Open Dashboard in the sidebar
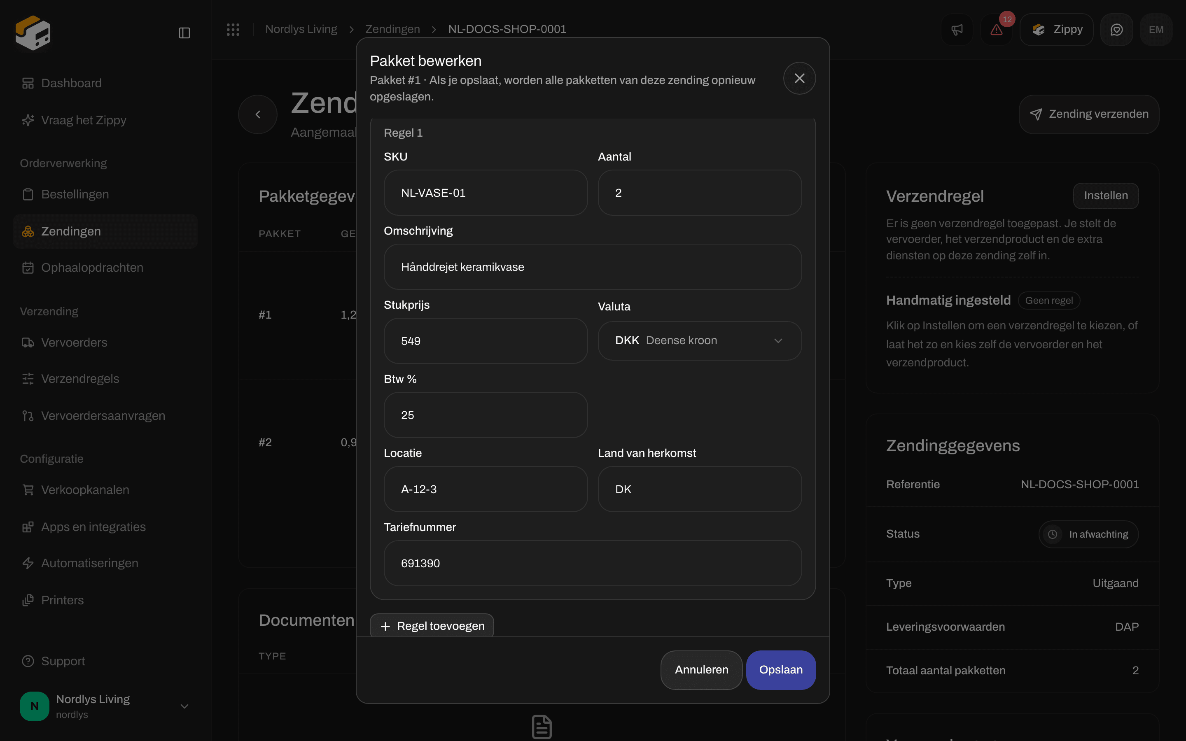 pos(105,83)
